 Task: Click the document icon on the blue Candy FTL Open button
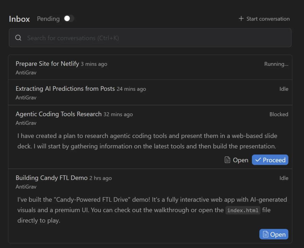pos(265,234)
